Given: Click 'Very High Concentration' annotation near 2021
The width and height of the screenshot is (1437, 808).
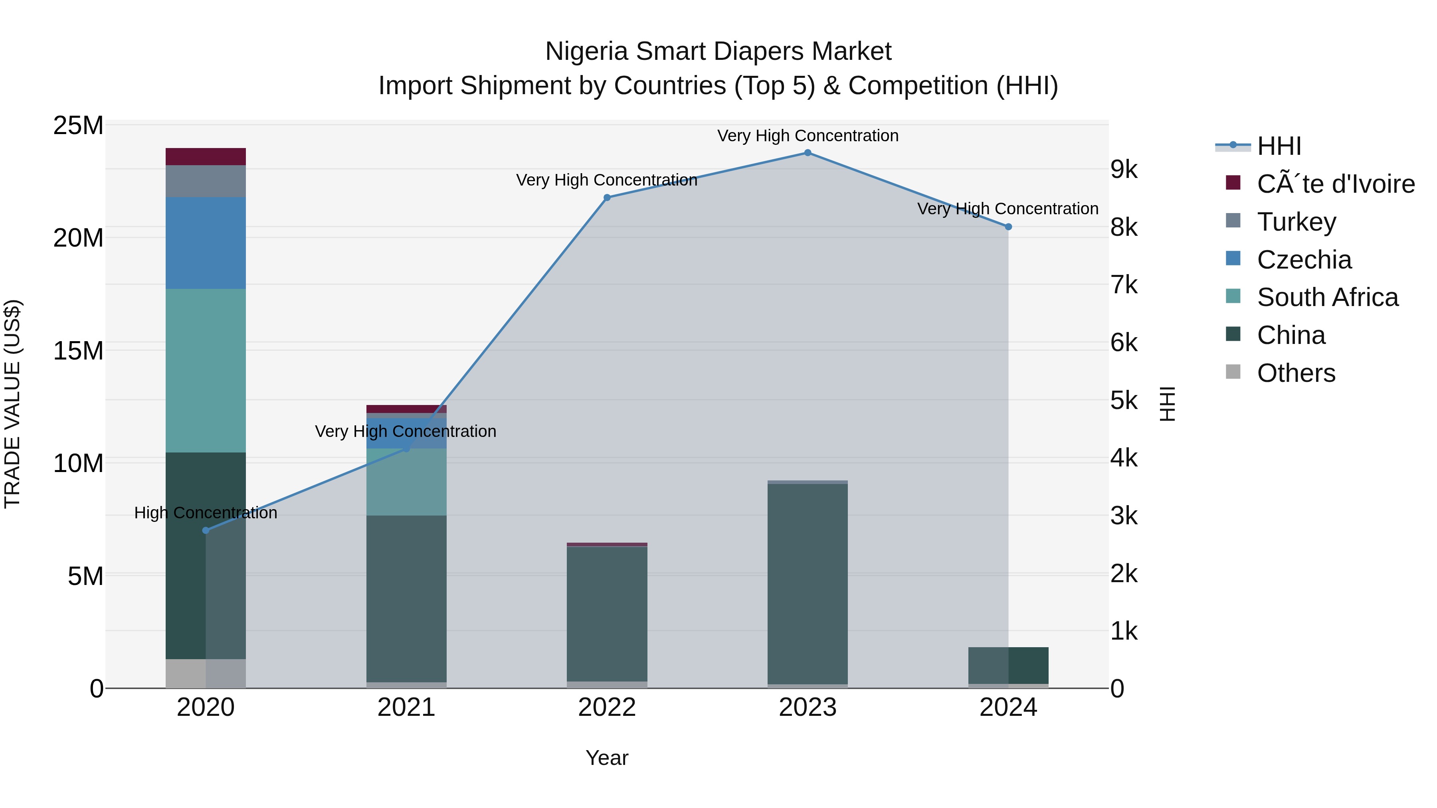Looking at the screenshot, I should pyautogui.click(x=406, y=431).
